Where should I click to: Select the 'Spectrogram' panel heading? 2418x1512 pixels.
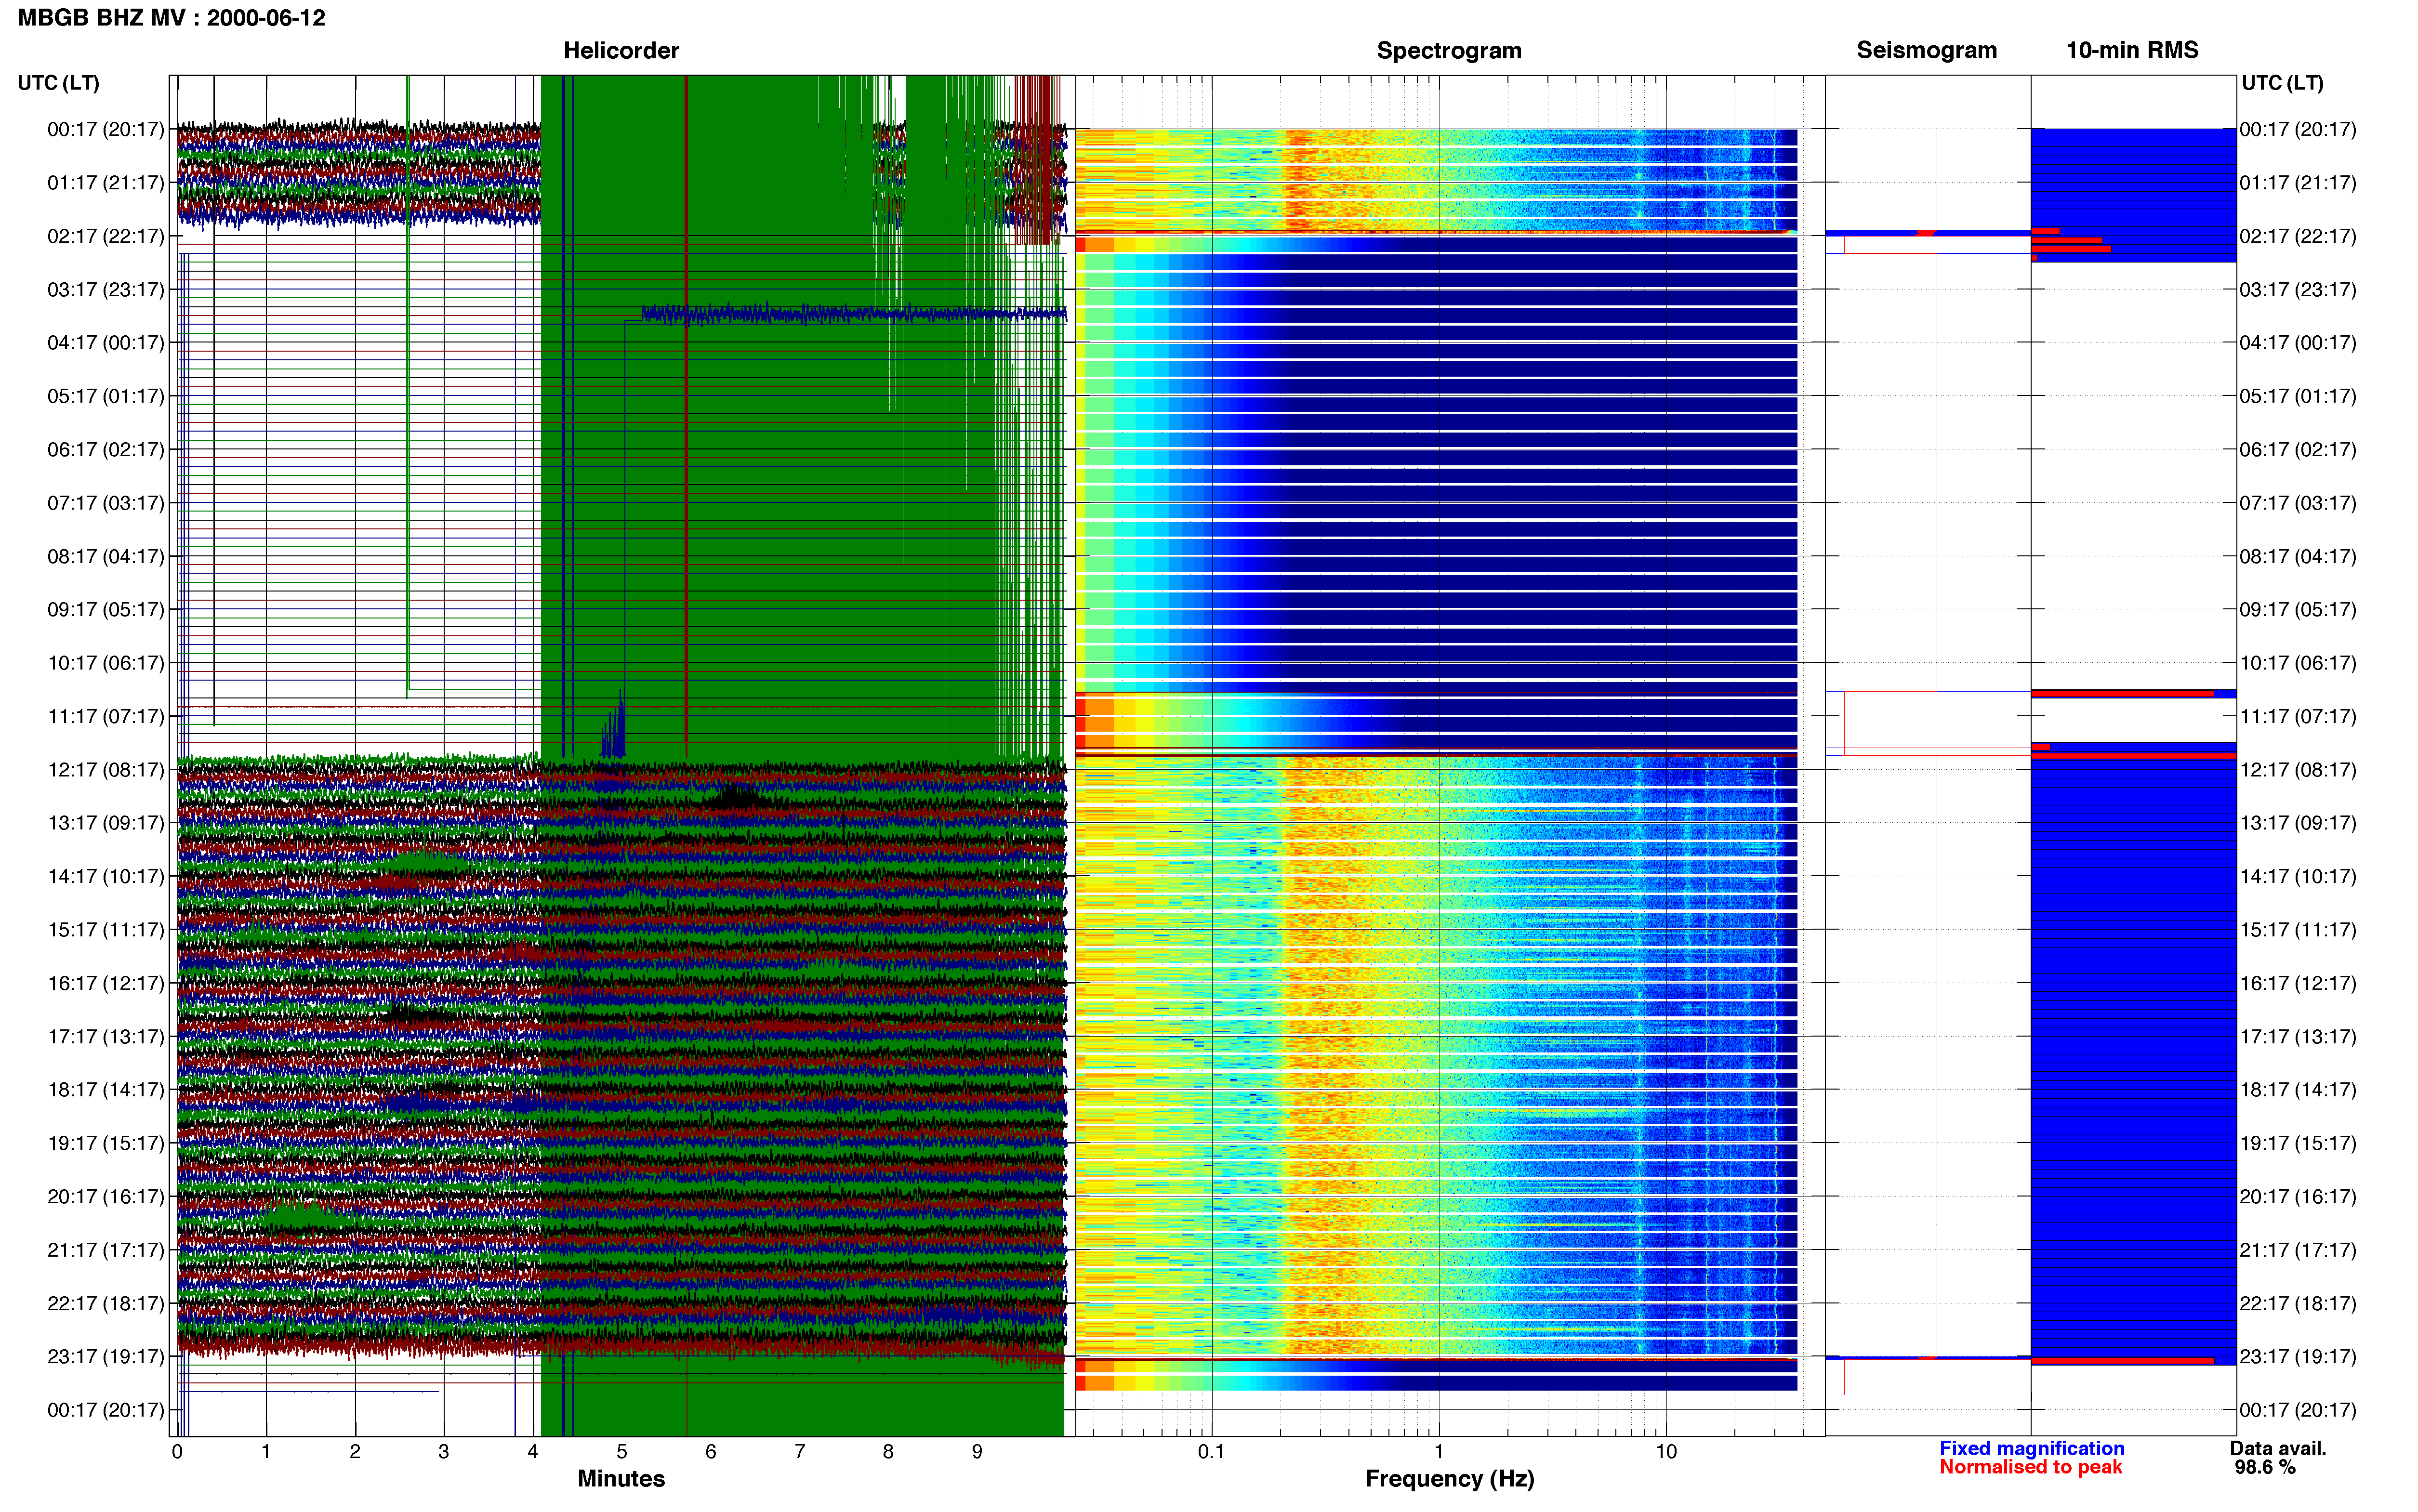[1449, 50]
